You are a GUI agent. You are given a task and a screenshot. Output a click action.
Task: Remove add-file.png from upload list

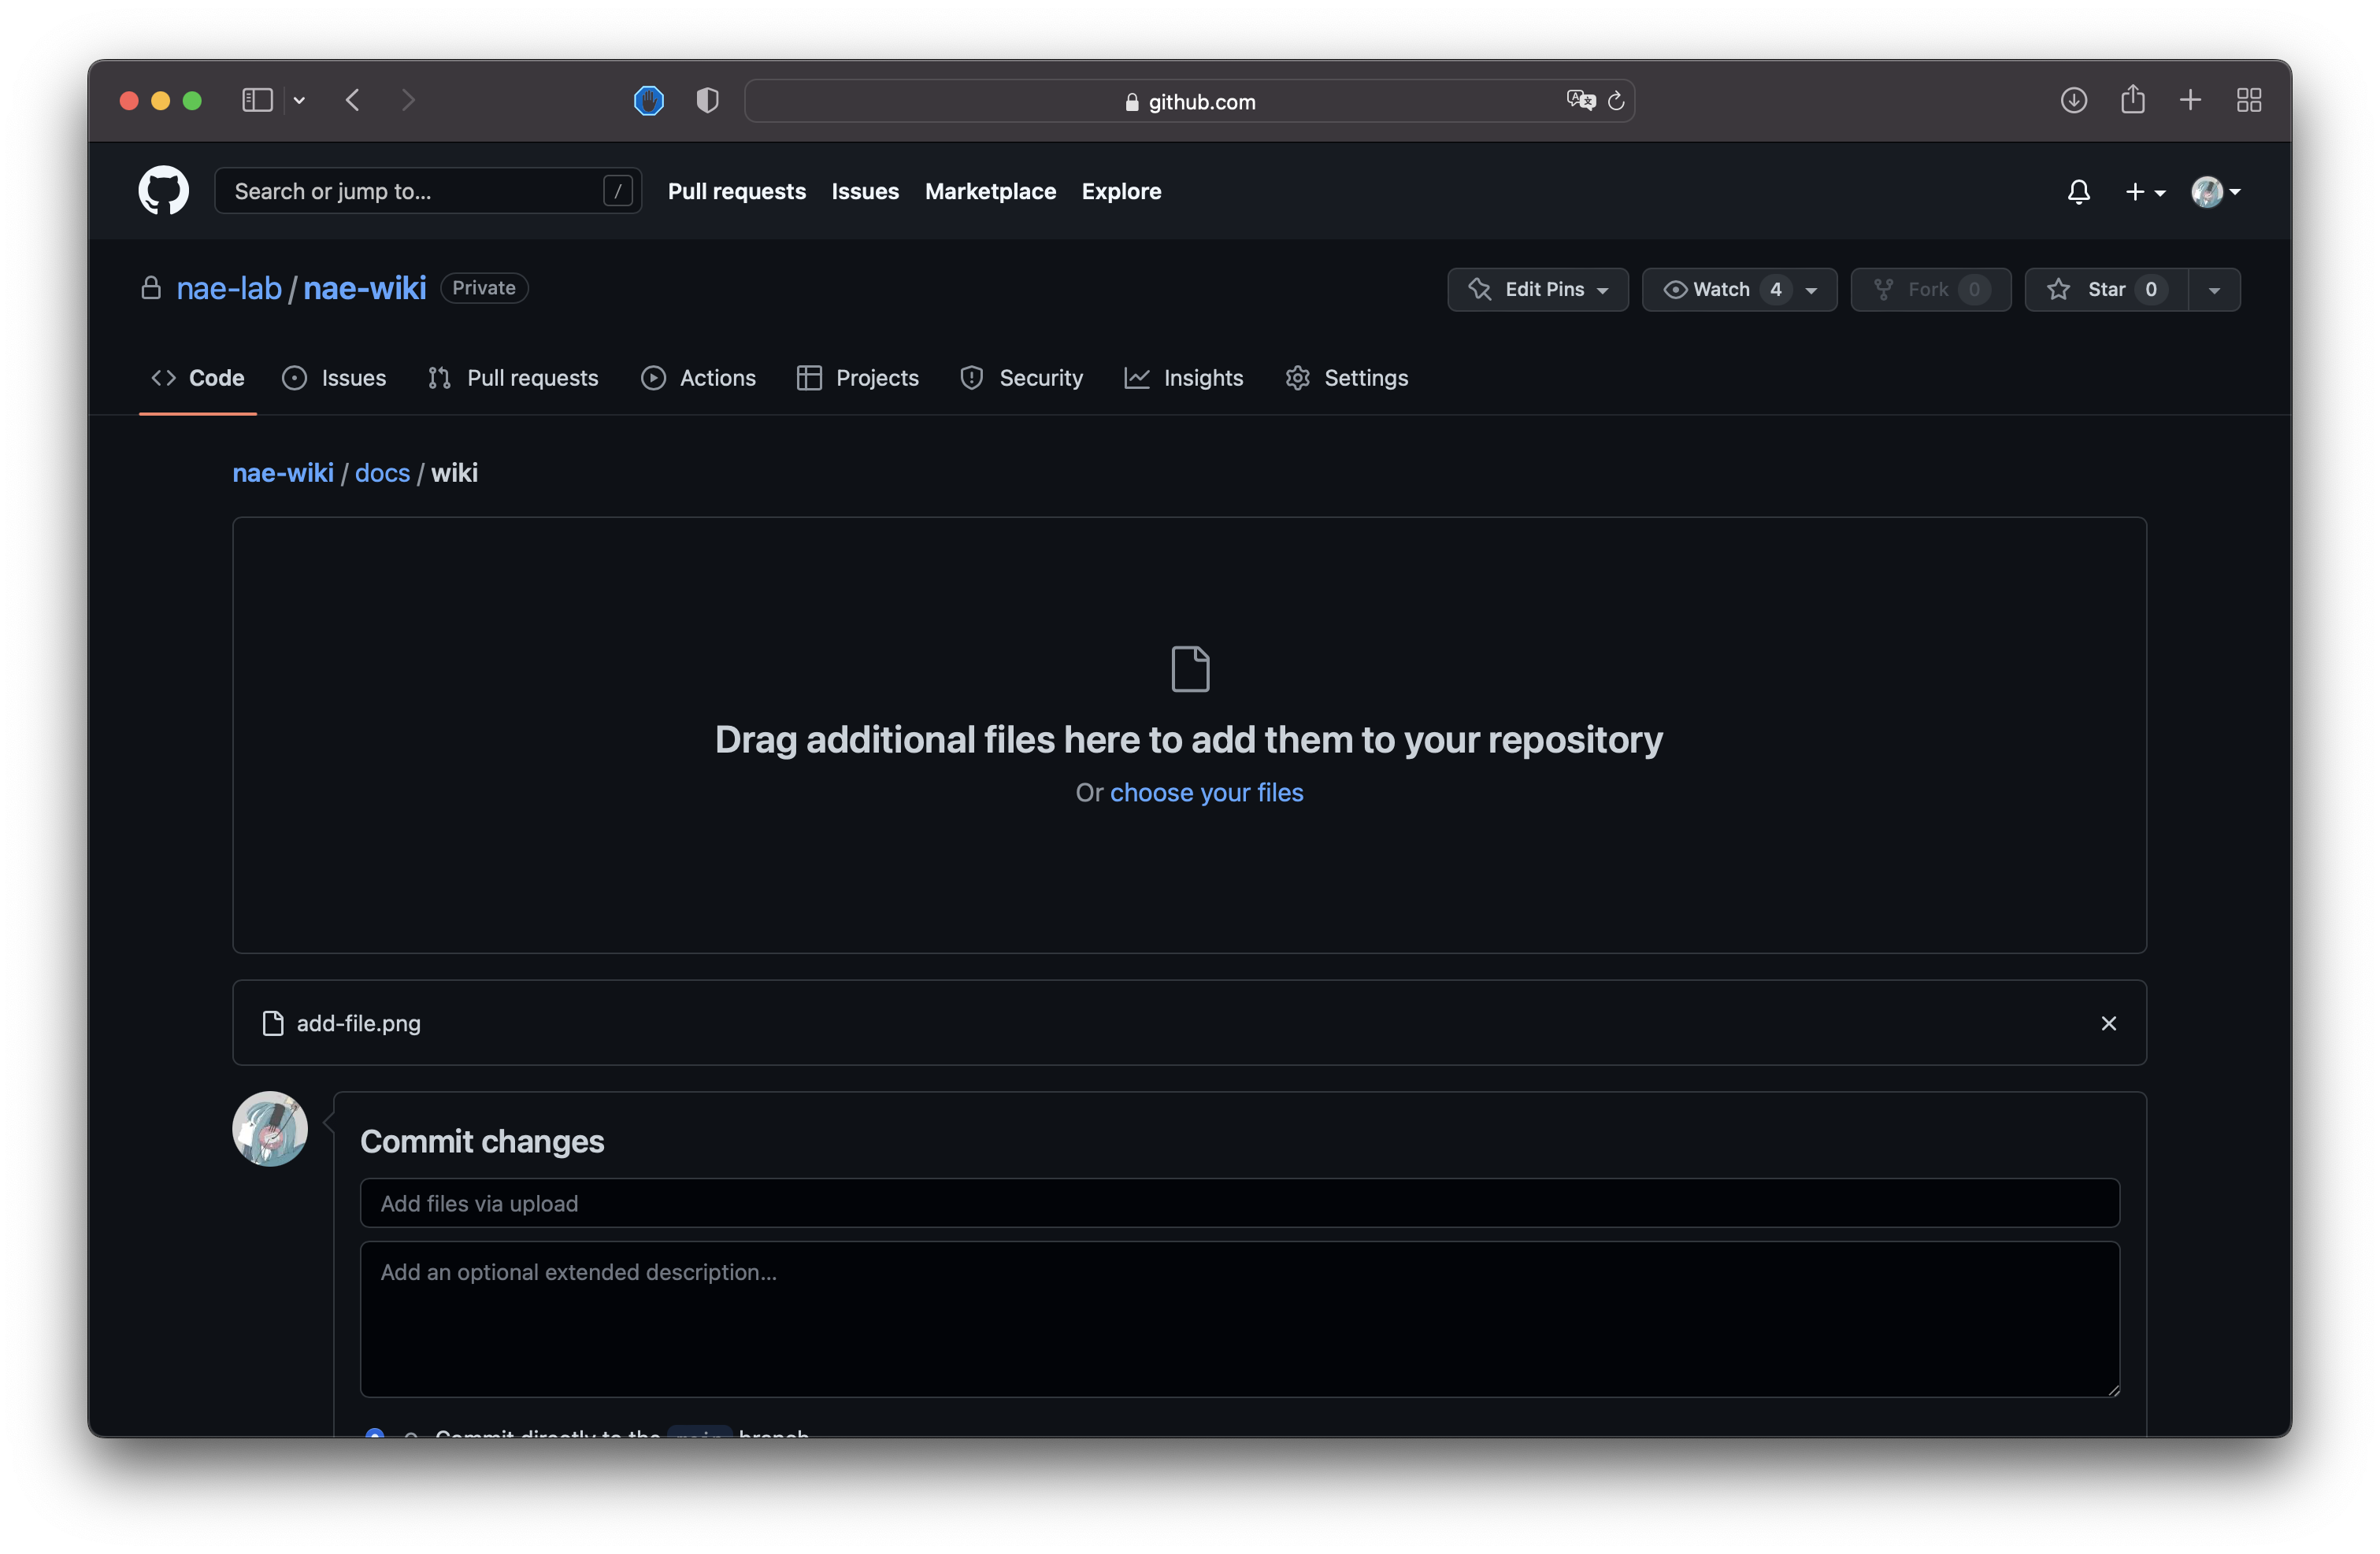2108,1023
